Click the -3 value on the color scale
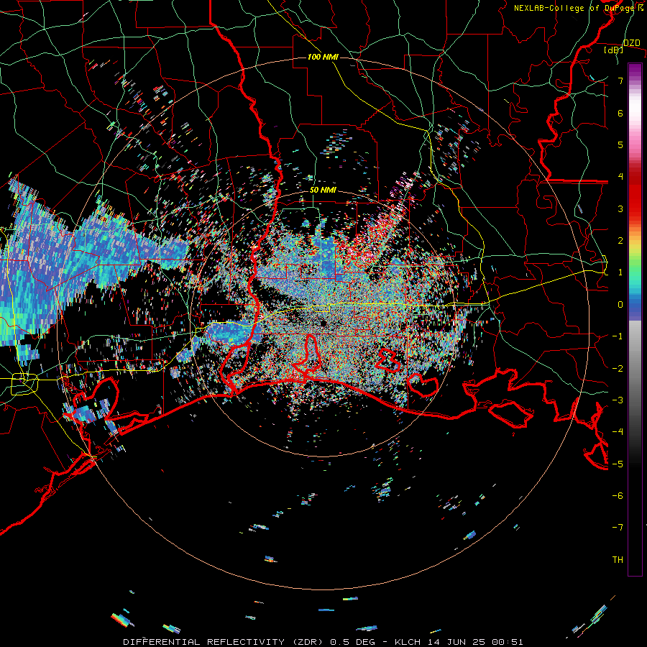Image resolution: width=647 pixels, height=647 pixels. pos(618,400)
